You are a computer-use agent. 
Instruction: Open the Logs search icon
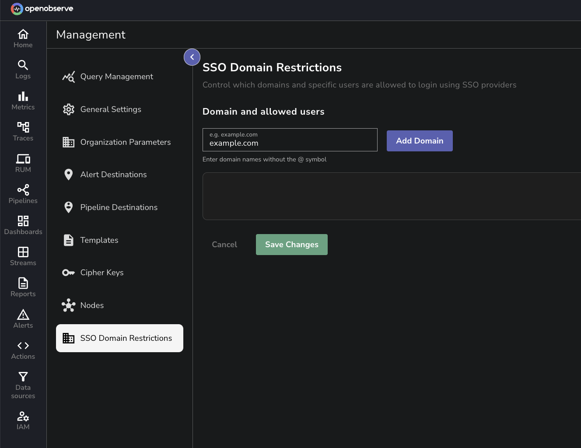[x=23, y=65]
